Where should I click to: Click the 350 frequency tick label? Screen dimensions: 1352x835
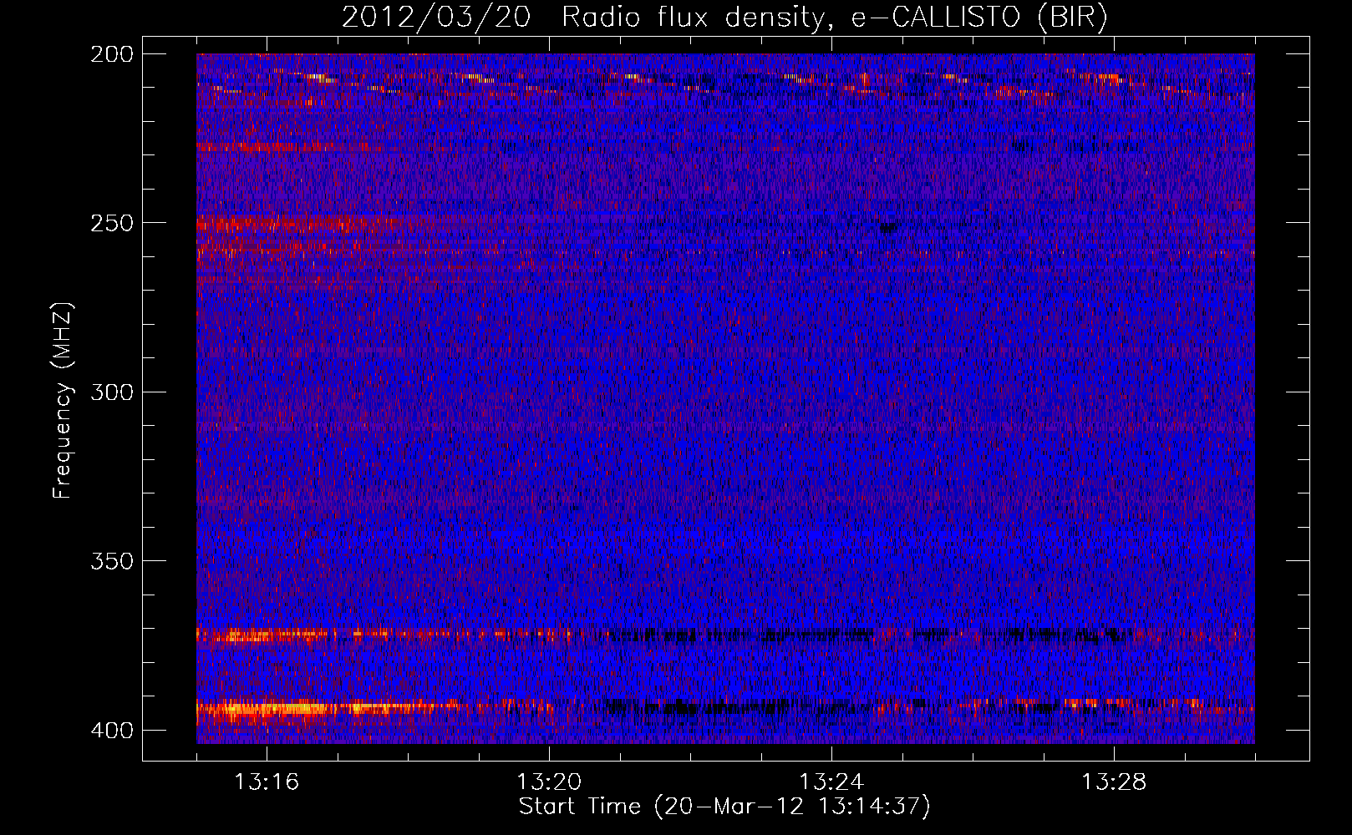[x=111, y=561]
